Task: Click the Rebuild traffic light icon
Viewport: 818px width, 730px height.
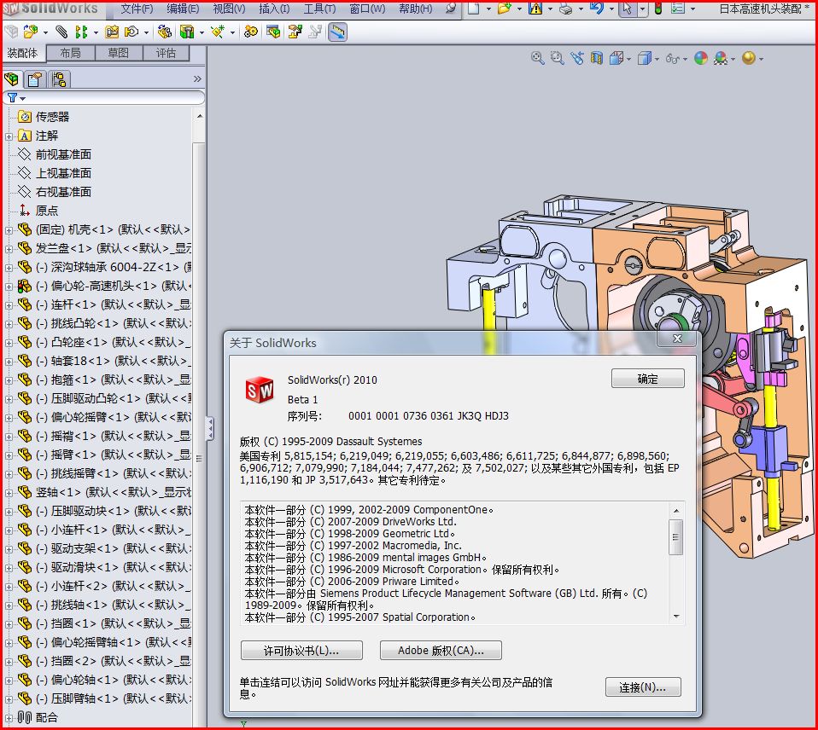Action: pos(658,9)
